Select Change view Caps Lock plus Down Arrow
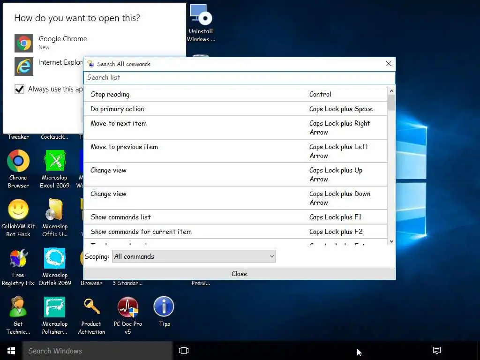Screen dimensions: 480x360 (235, 198)
